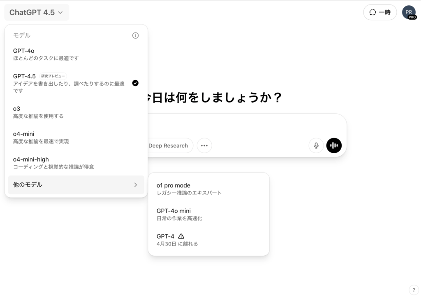Click the microphone dictation icon
Viewport: 421px width, 297px height.
pos(316,145)
